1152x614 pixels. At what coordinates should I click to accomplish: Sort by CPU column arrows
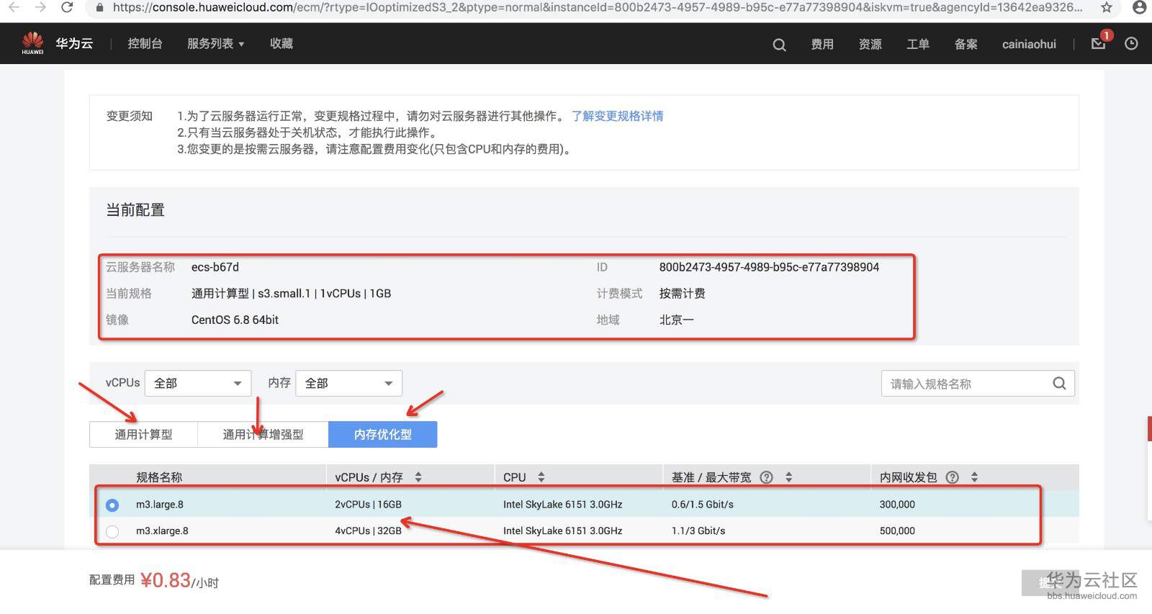coord(541,477)
